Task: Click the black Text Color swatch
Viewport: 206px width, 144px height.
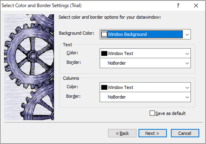Action: point(104,53)
